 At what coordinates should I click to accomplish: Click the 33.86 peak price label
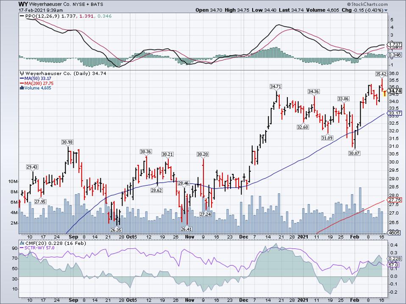[x=343, y=99]
